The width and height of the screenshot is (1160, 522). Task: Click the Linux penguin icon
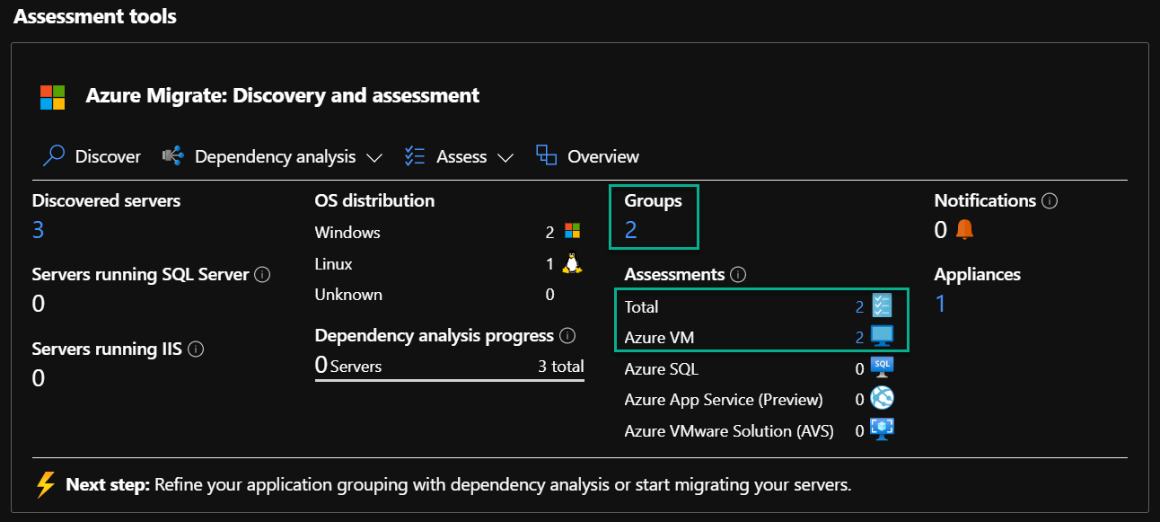pyautogui.click(x=572, y=263)
